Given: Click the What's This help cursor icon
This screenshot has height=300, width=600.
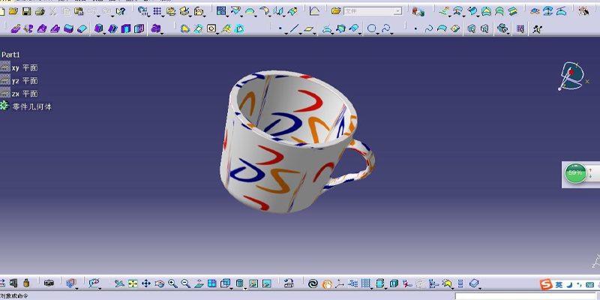Looking at the screenshot, I should [x=121, y=11].
